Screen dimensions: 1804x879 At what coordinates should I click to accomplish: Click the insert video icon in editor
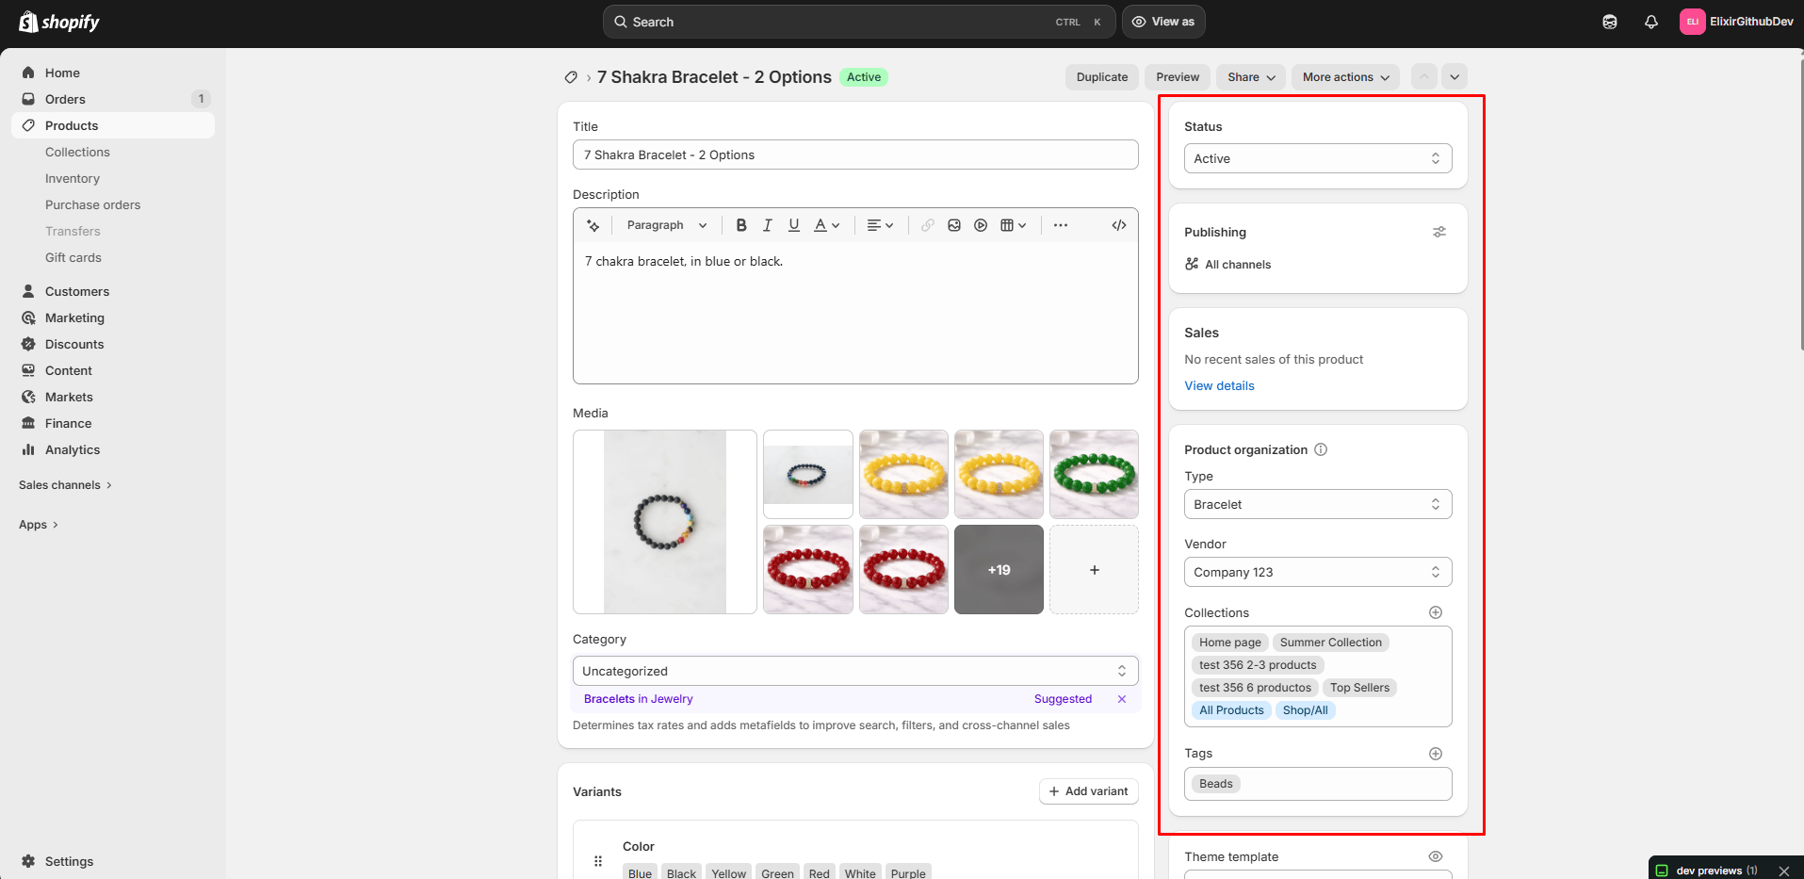tap(981, 225)
